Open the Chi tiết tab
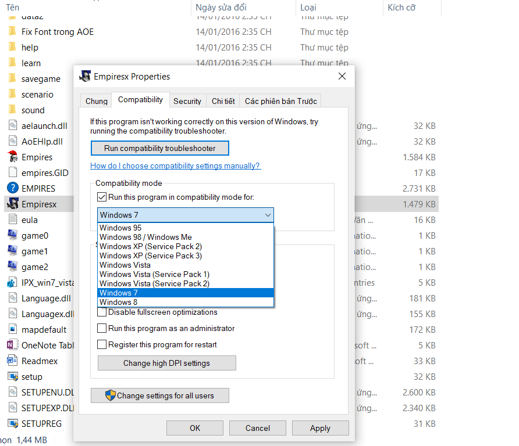 (223, 101)
